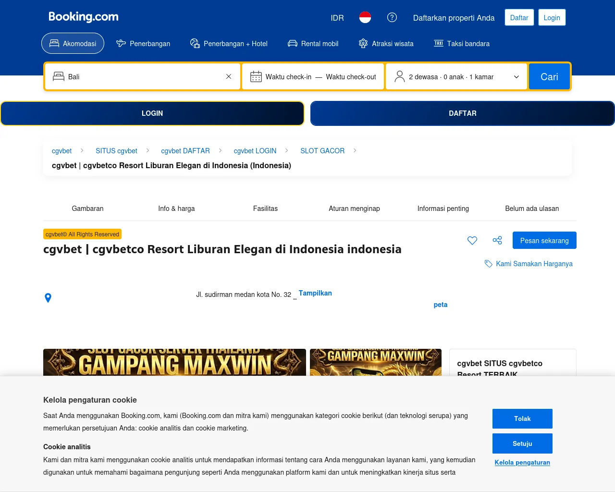Open the large GAMPANG MAXWIN banner image
615x492 pixels.
coord(174,362)
